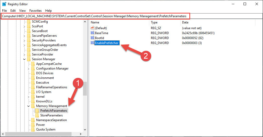Select the EnablePrefetcher value name

107,43
